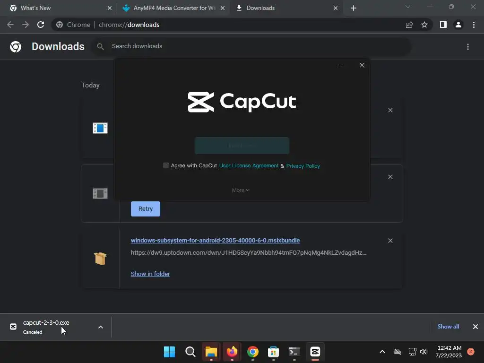Open the clock and calendar

449,352
